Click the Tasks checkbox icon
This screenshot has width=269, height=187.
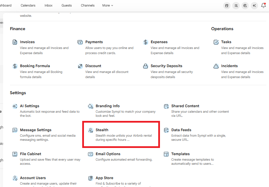[x=216, y=42]
